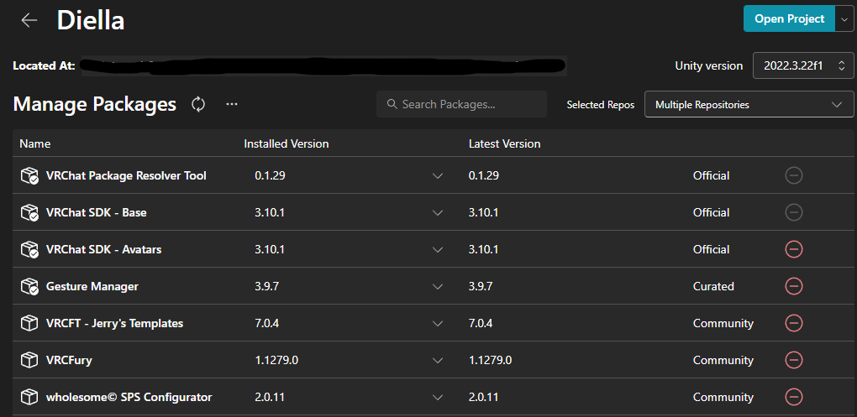Click the Gesture Manager package icon
Viewport: 857px width, 417px height.
[29, 286]
